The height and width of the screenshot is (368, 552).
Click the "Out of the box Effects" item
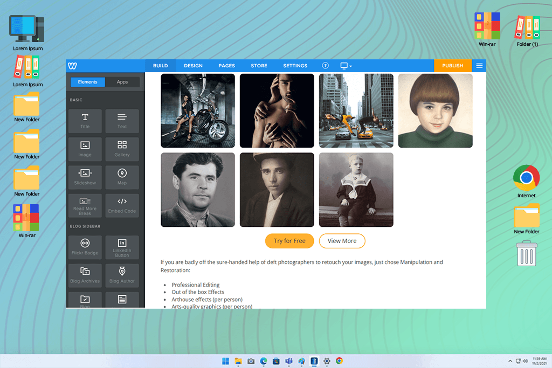(x=198, y=292)
